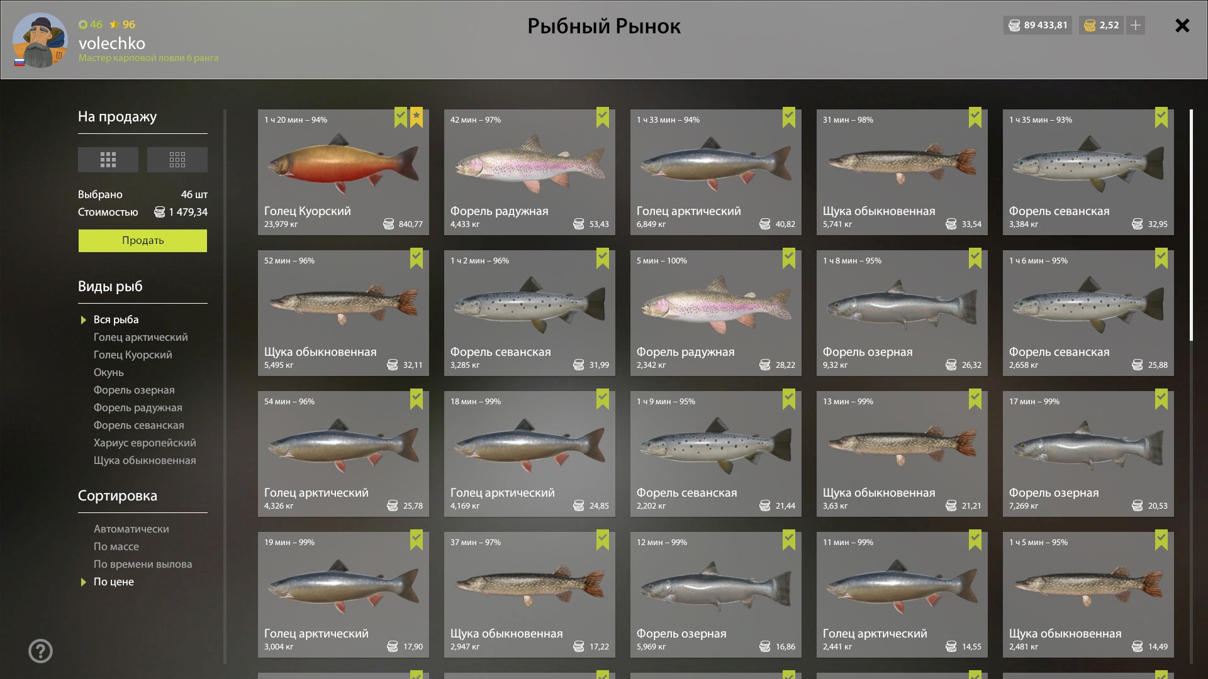Screen dimensions: 1208x679
Task: Filter by Голец арктический species
Action: pyautogui.click(x=141, y=337)
